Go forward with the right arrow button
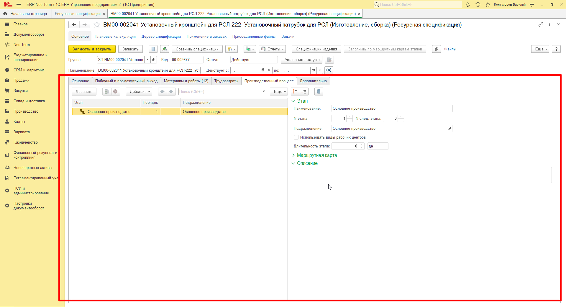Viewport: 566px width, 307px height. pos(85,25)
